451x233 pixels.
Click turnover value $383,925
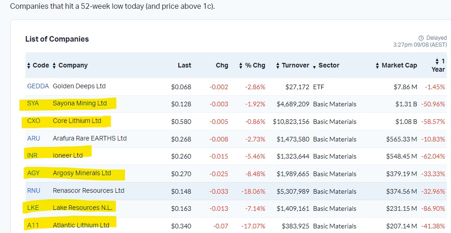pos(295,227)
